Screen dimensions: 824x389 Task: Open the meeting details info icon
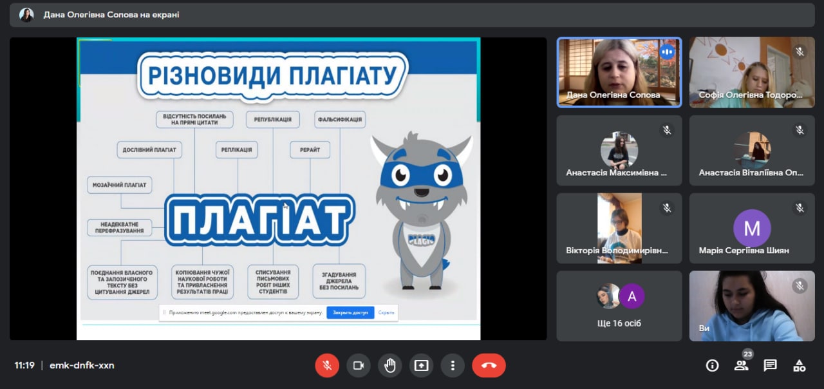[712, 366]
